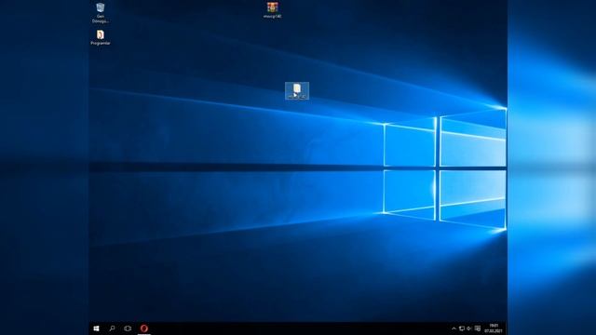Open Task View from taskbar

point(128,328)
